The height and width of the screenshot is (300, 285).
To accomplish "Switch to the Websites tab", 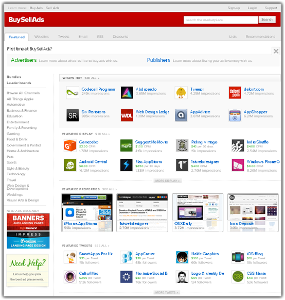I will 42,37.
